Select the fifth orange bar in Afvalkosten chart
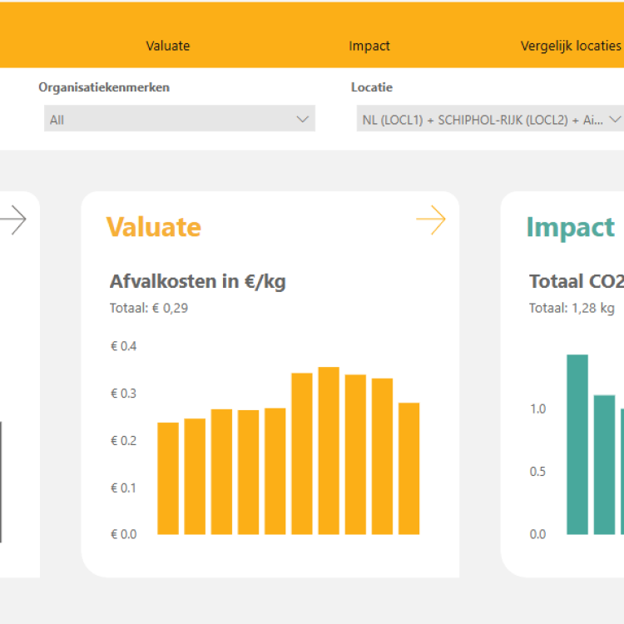 pos(275,471)
